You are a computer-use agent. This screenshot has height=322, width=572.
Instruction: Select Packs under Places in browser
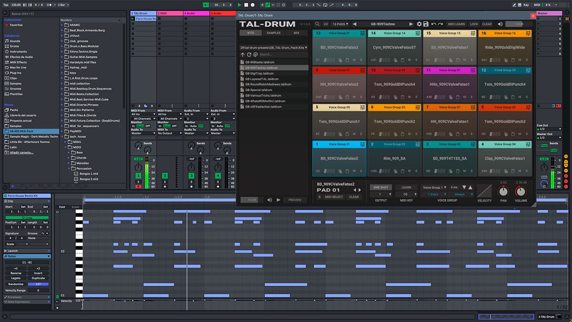tap(14, 110)
